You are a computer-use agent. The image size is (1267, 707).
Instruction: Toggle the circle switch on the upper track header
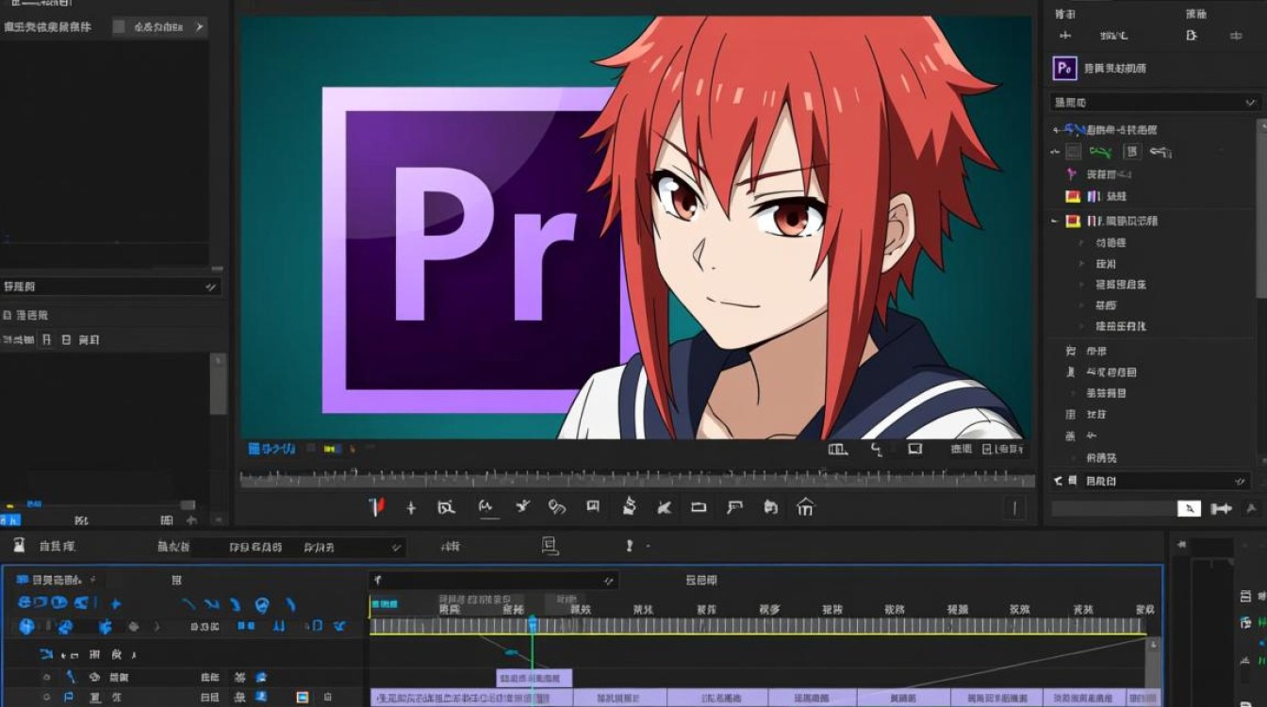click(x=46, y=677)
